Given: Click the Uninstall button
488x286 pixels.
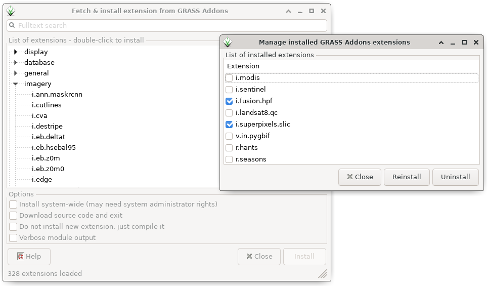Looking at the screenshot, I should click(x=456, y=177).
